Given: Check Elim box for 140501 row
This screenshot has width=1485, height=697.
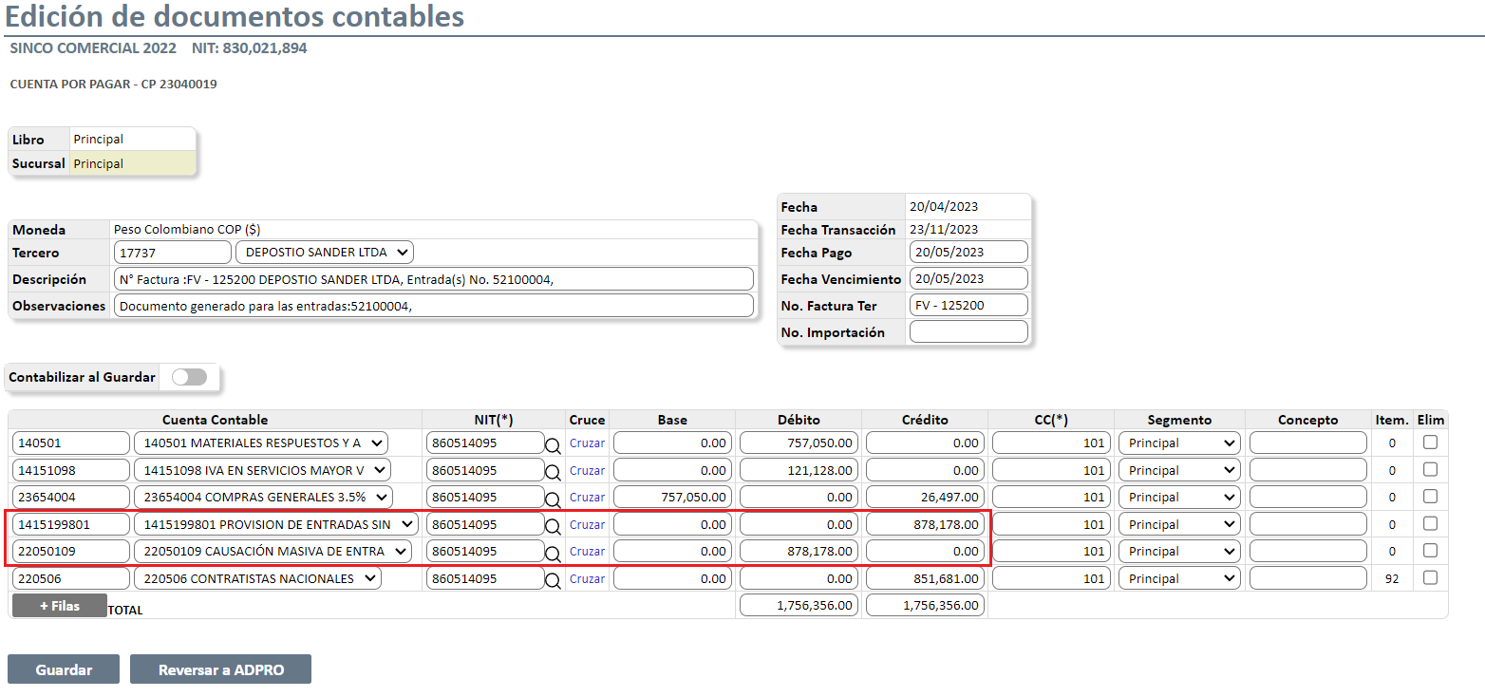Looking at the screenshot, I should click(x=1430, y=442).
